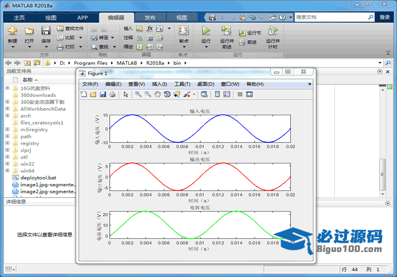The height and width of the screenshot is (277, 397).
Task: Click the browse for folder icon
Action: tap(37, 63)
